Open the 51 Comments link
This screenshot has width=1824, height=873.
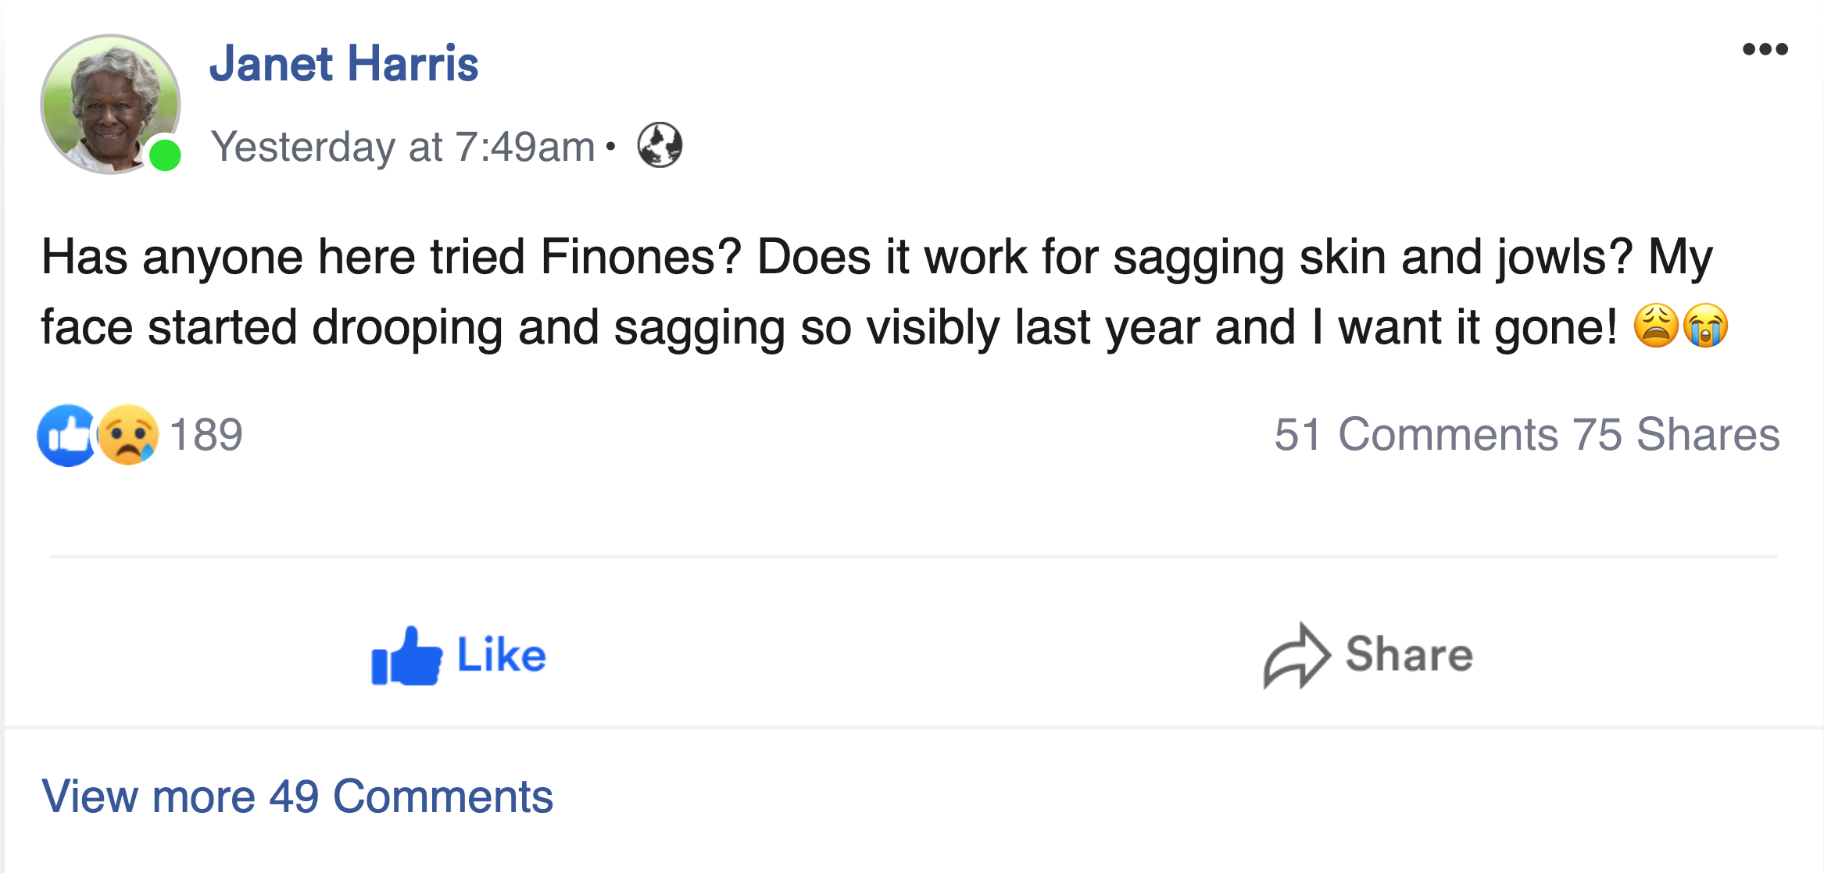(x=1416, y=435)
